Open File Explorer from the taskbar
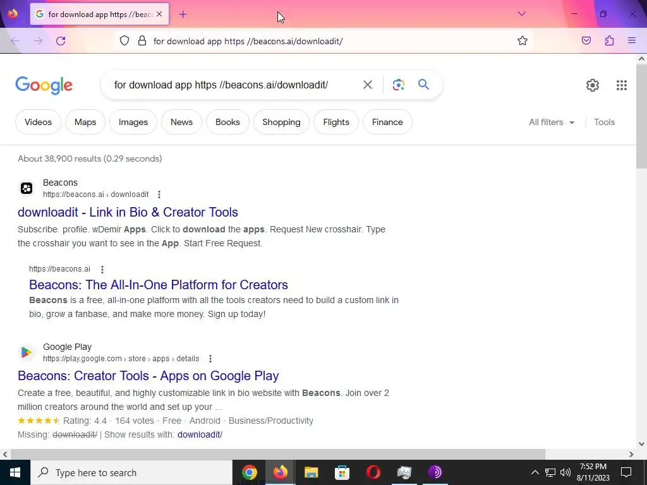Viewport: 647px width, 485px height. (311, 472)
